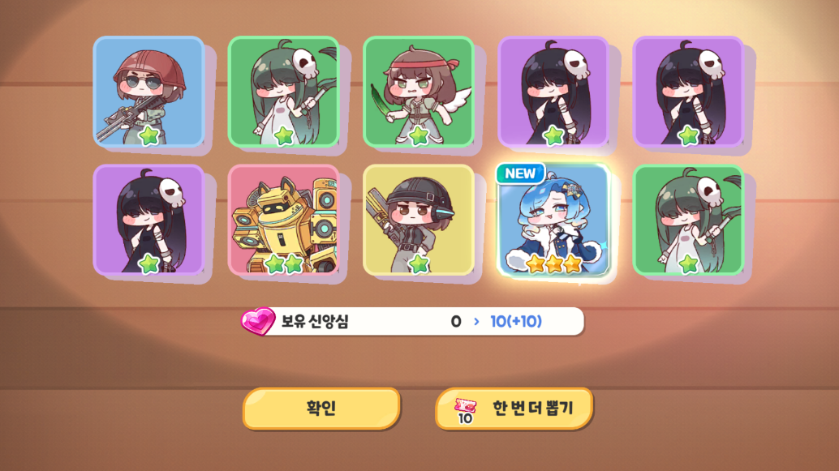Select the top-right purple skull girl card
The height and width of the screenshot is (471, 839).
[688, 92]
